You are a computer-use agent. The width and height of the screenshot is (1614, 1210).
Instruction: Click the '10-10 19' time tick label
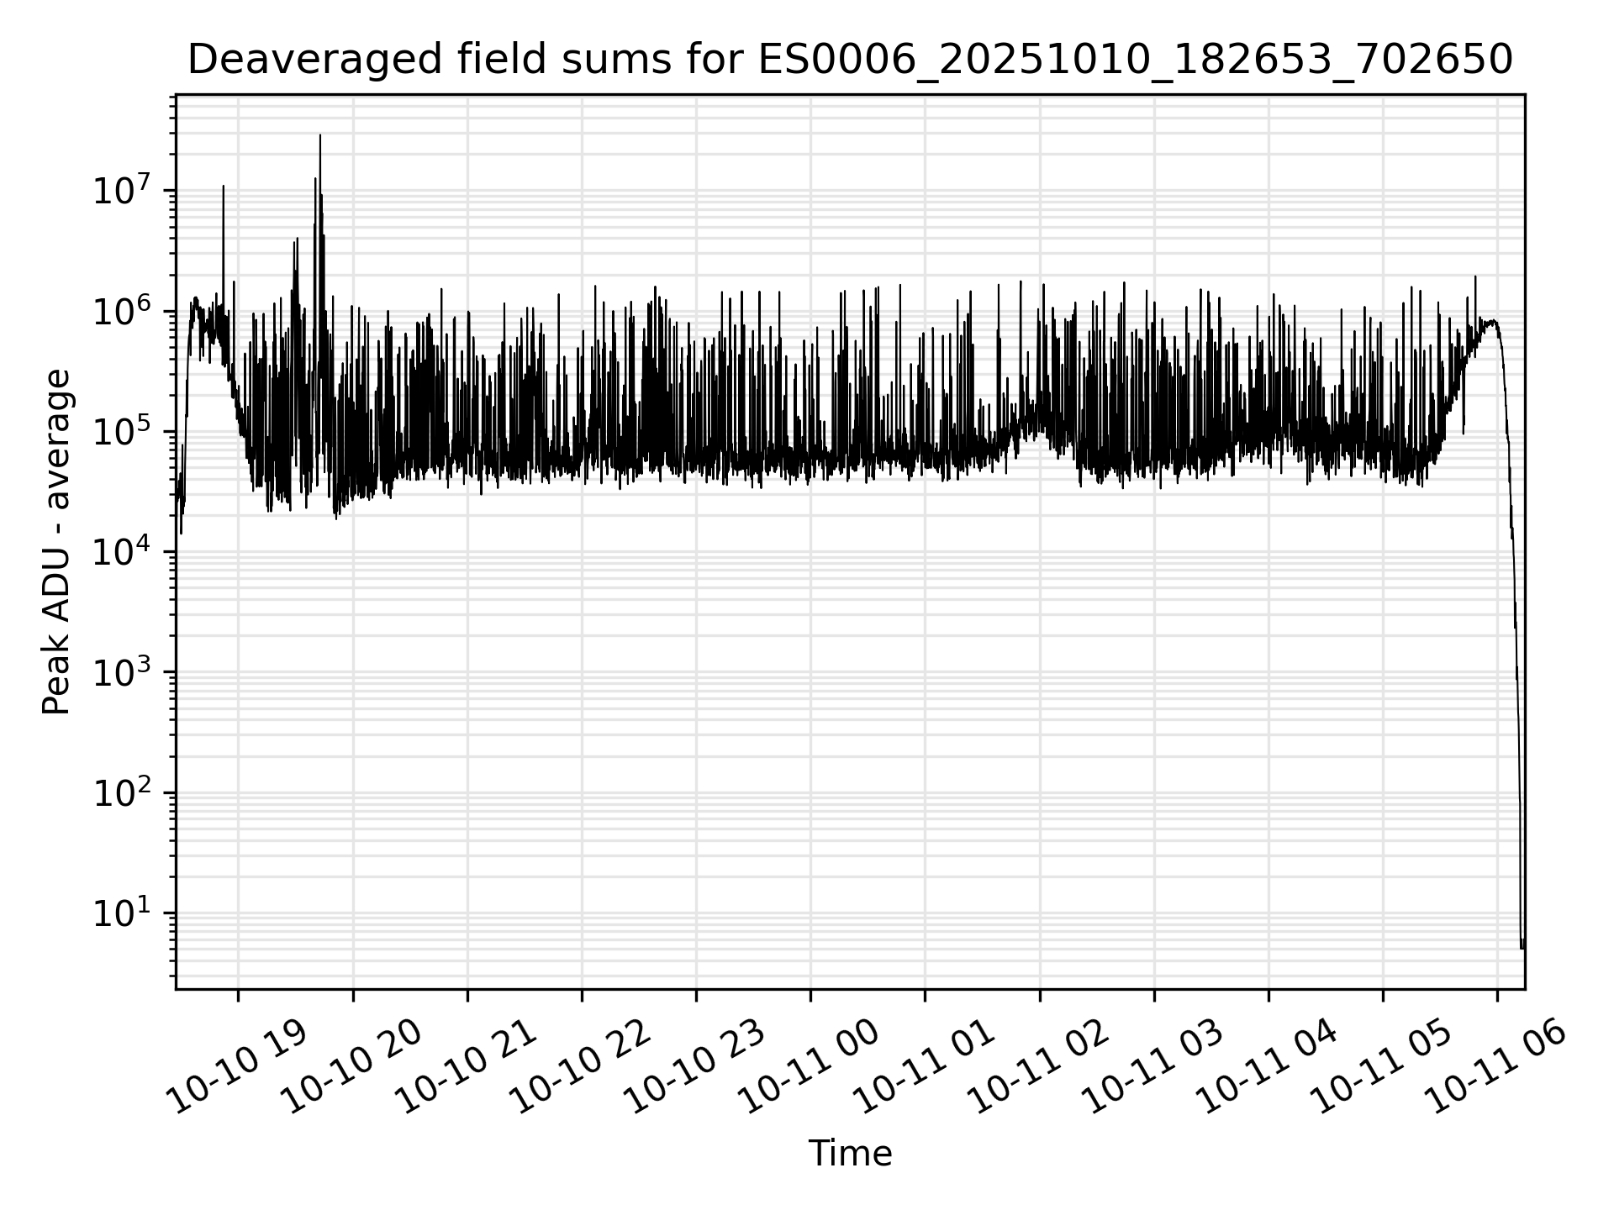(238, 1065)
